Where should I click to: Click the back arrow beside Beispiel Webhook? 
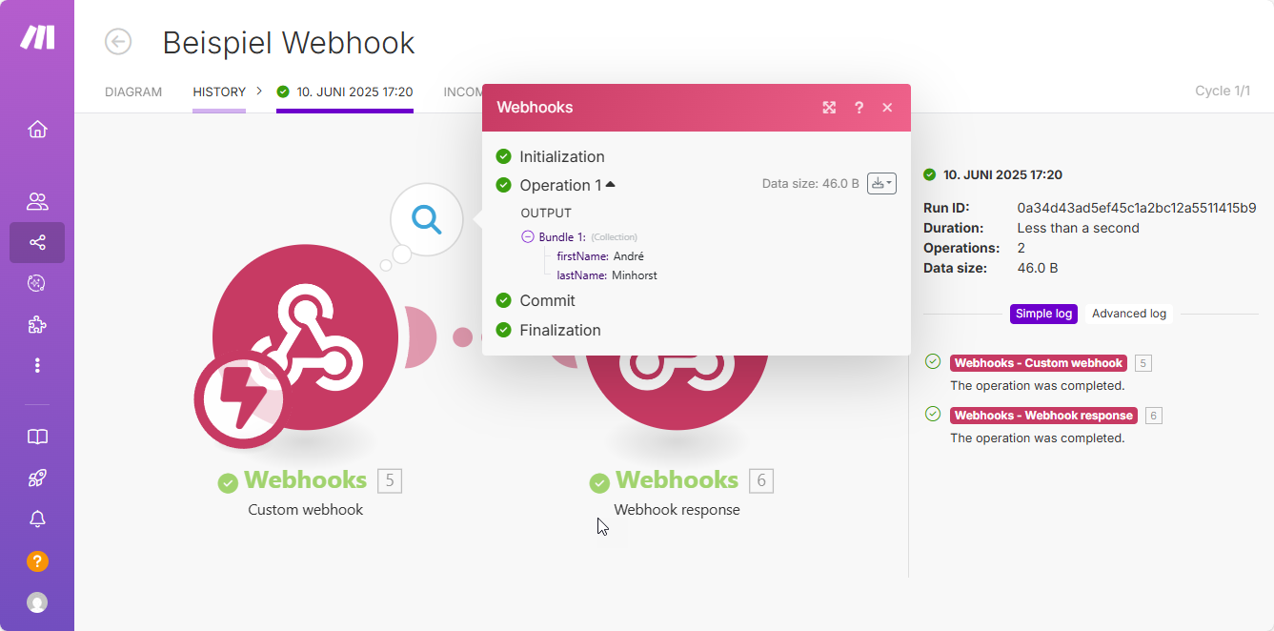(x=118, y=42)
